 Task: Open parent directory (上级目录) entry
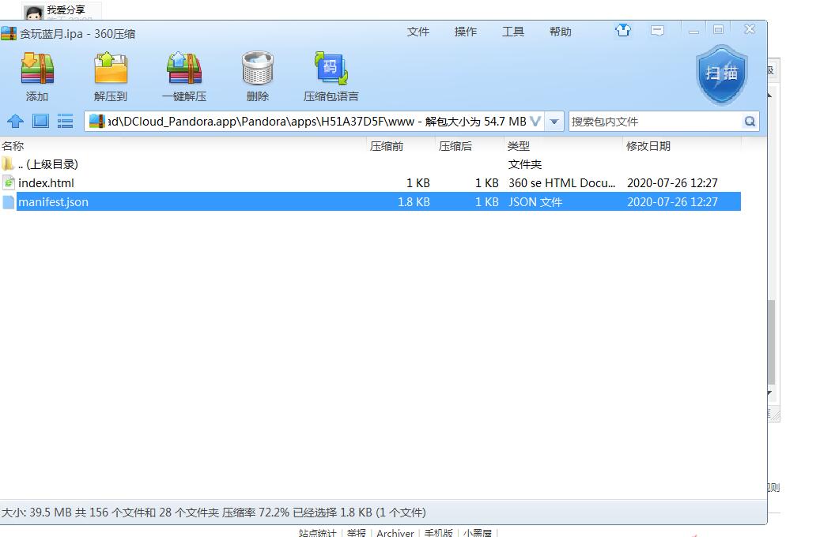click(x=47, y=164)
